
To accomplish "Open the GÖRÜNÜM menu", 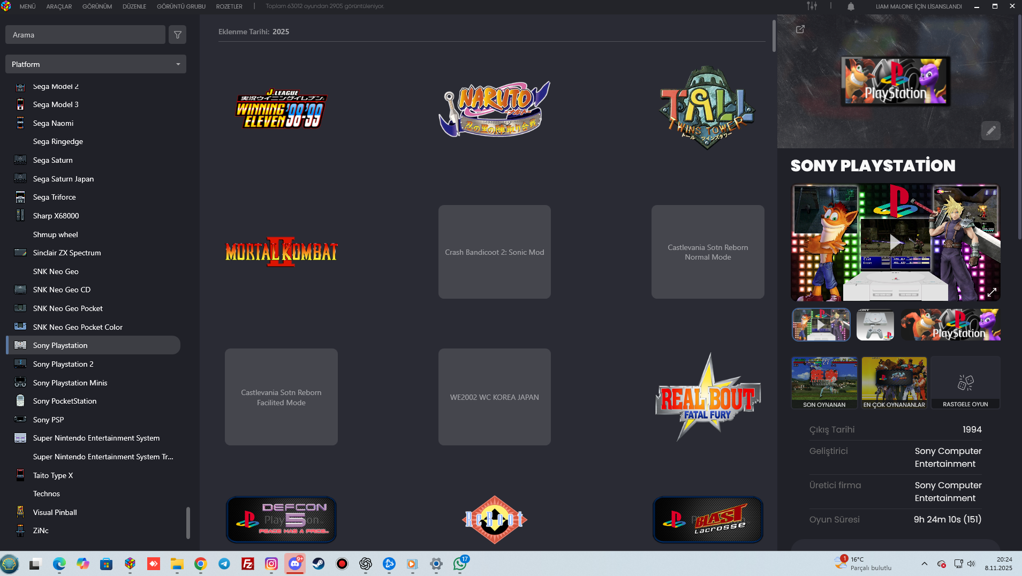I will click(97, 6).
